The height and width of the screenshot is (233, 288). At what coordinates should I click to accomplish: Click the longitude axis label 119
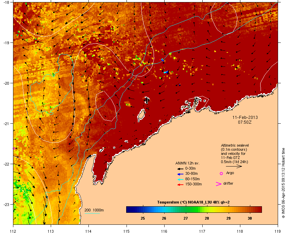(x=278, y=231)
